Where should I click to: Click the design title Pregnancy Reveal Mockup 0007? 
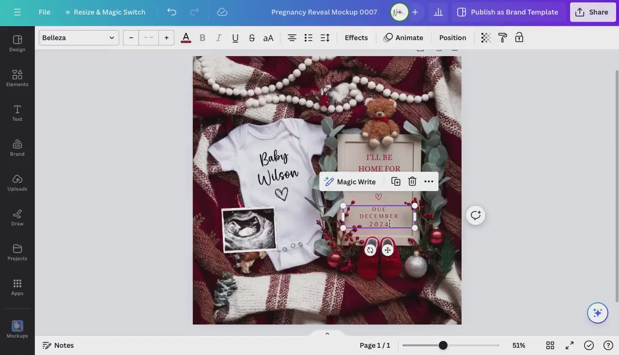(x=324, y=12)
